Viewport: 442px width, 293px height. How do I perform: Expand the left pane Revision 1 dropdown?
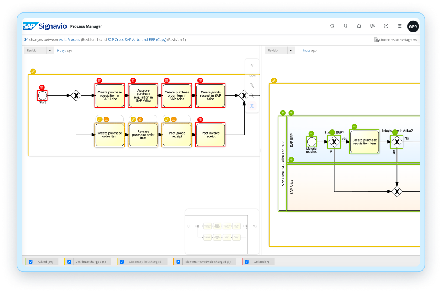(50, 50)
